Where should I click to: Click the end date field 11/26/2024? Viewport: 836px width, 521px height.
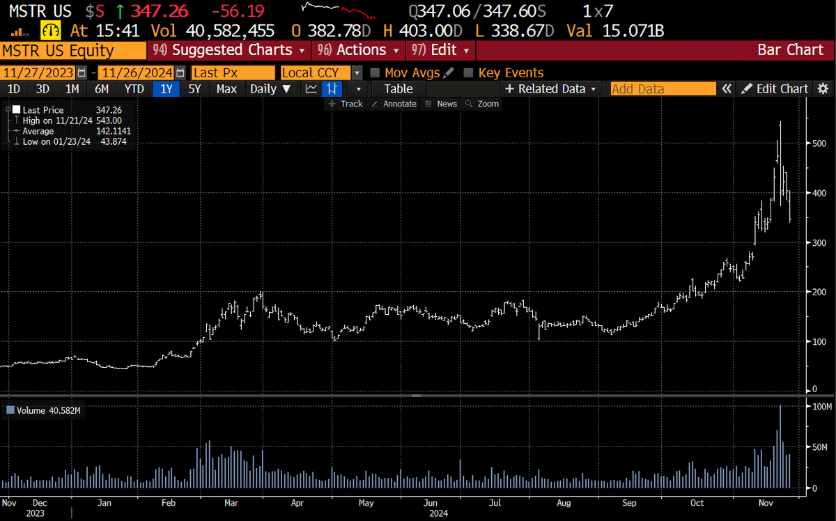tap(137, 73)
